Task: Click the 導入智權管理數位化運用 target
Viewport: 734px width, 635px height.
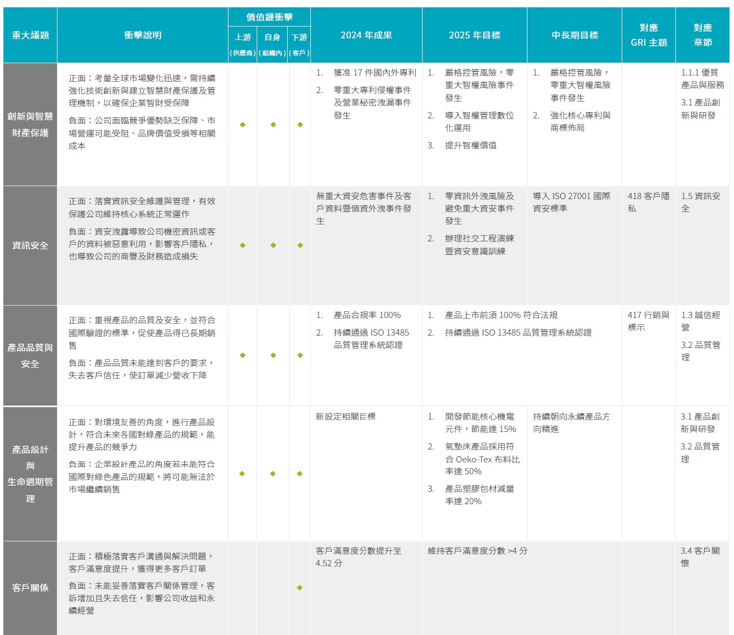Action: (480, 122)
